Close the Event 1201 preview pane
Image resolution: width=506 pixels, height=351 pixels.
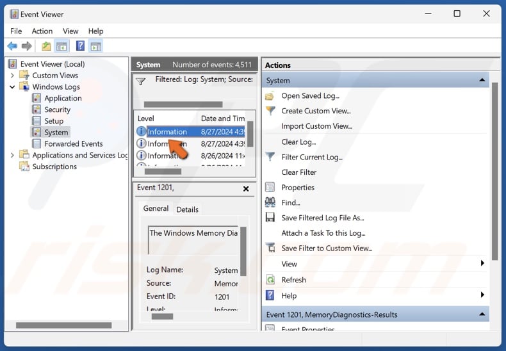point(246,189)
